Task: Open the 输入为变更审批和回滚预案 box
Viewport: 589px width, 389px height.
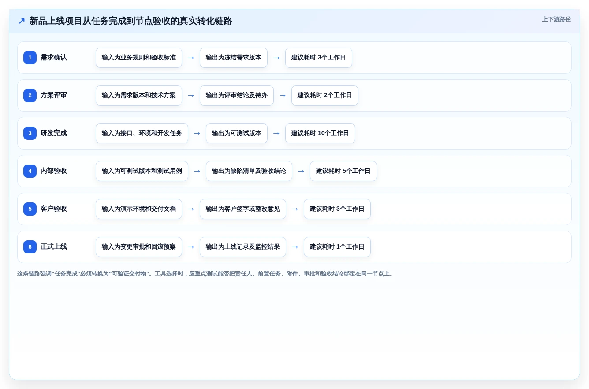Action: pos(139,247)
